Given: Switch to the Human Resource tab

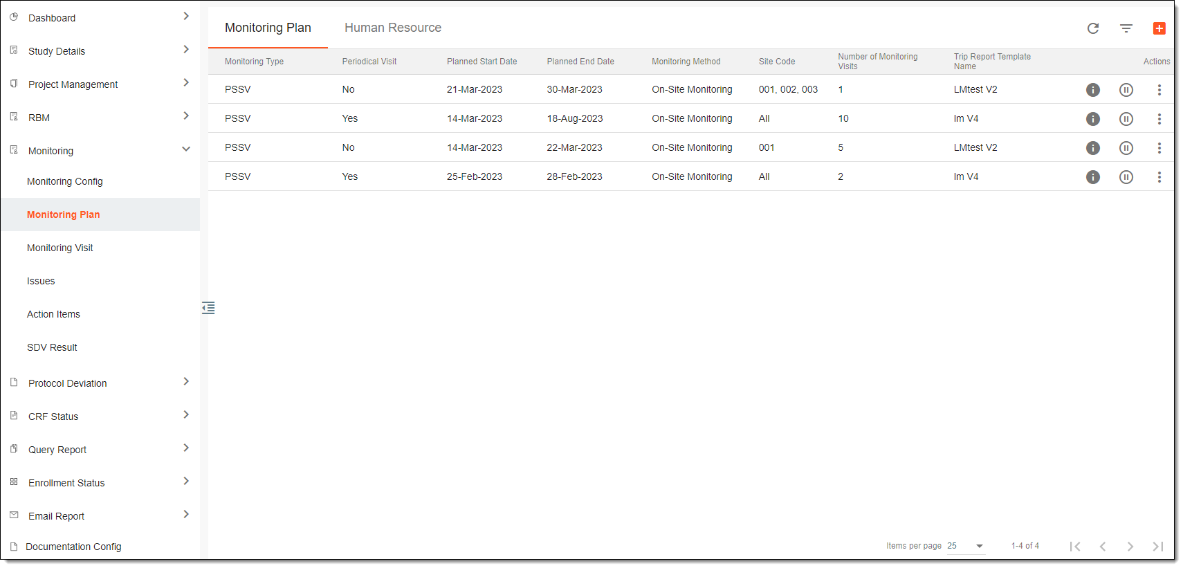Looking at the screenshot, I should tap(393, 28).
